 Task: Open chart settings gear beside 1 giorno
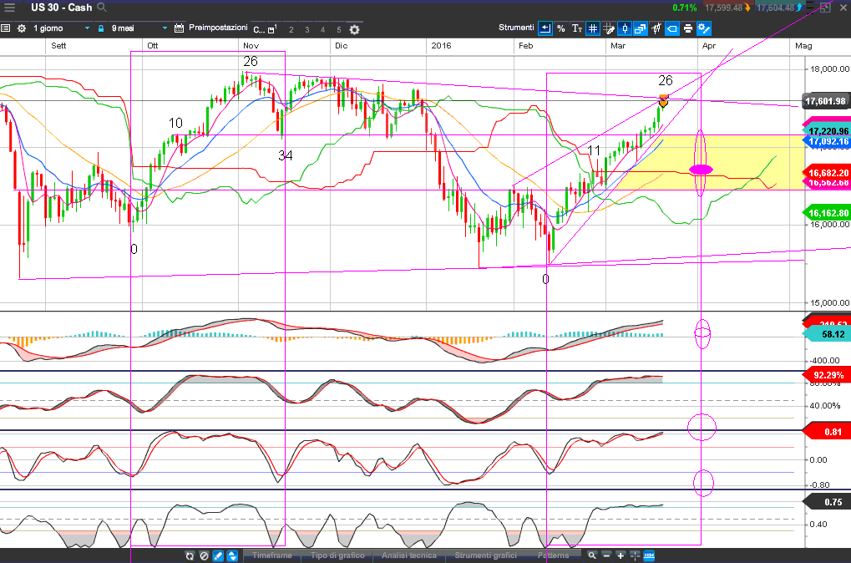(x=22, y=28)
